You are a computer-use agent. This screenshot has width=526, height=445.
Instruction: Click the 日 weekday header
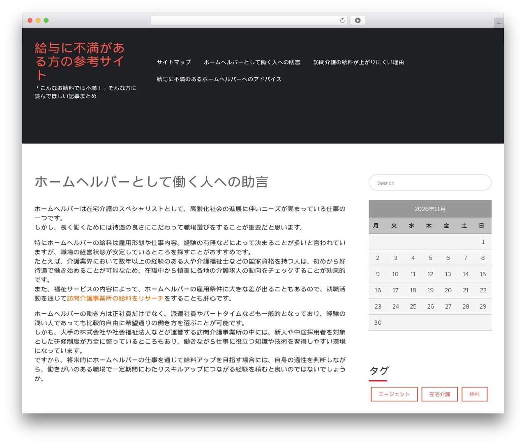482,226
